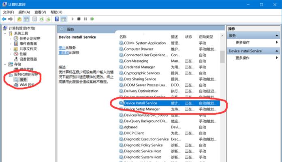Expand the 共享文件夹 tree node
The image size is (282, 162).
point(11,49)
